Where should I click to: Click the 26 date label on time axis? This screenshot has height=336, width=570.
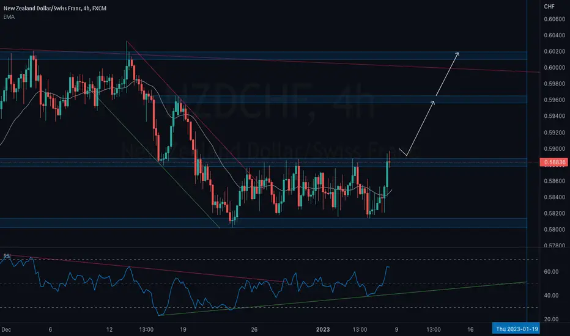tap(254, 329)
